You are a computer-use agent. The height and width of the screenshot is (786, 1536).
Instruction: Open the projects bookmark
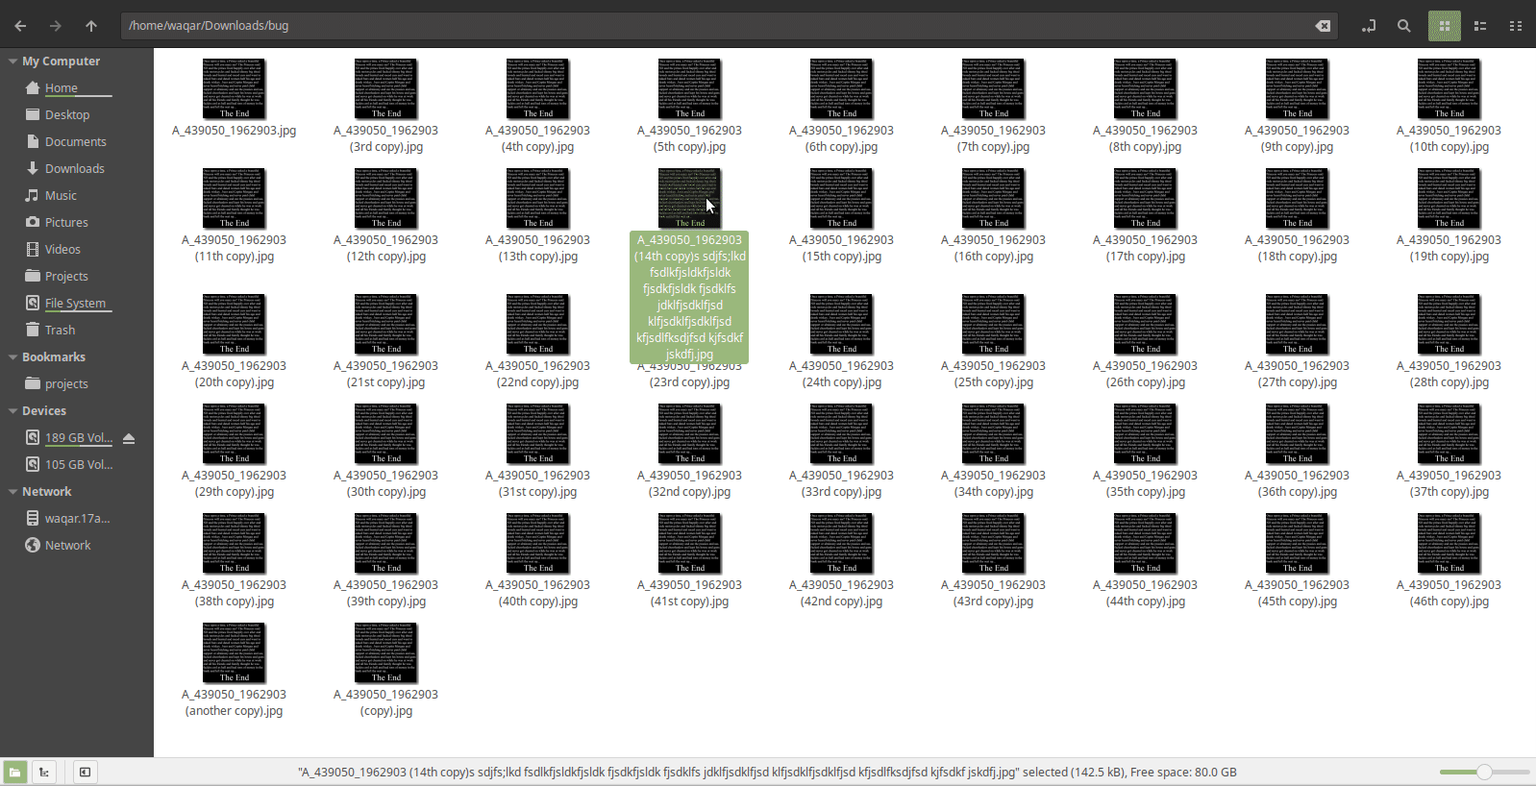click(66, 383)
